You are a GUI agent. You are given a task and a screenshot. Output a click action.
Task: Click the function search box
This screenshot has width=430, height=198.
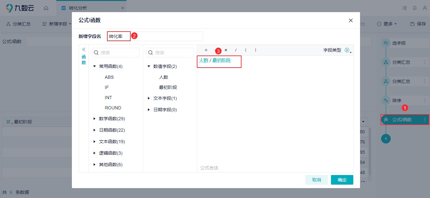(116, 53)
